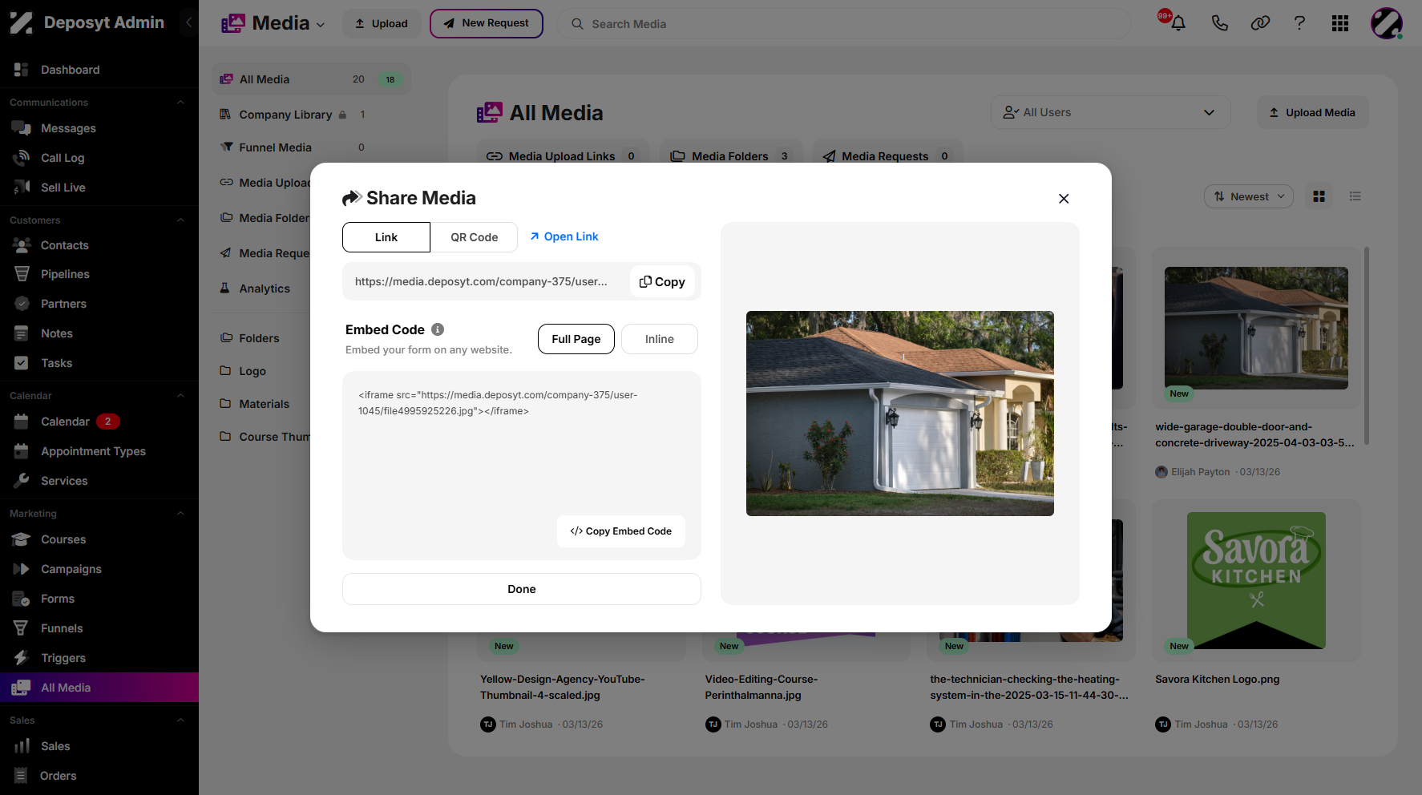The height and width of the screenshot is (795, 1422).
Task: Click the Upload Media button
Action: click(1312, 112)
